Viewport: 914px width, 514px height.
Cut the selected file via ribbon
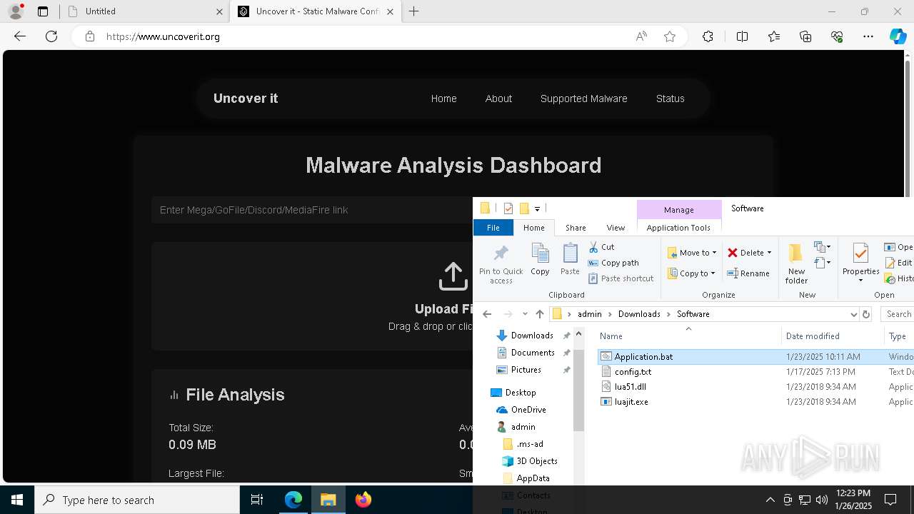(x=601, y=247)
